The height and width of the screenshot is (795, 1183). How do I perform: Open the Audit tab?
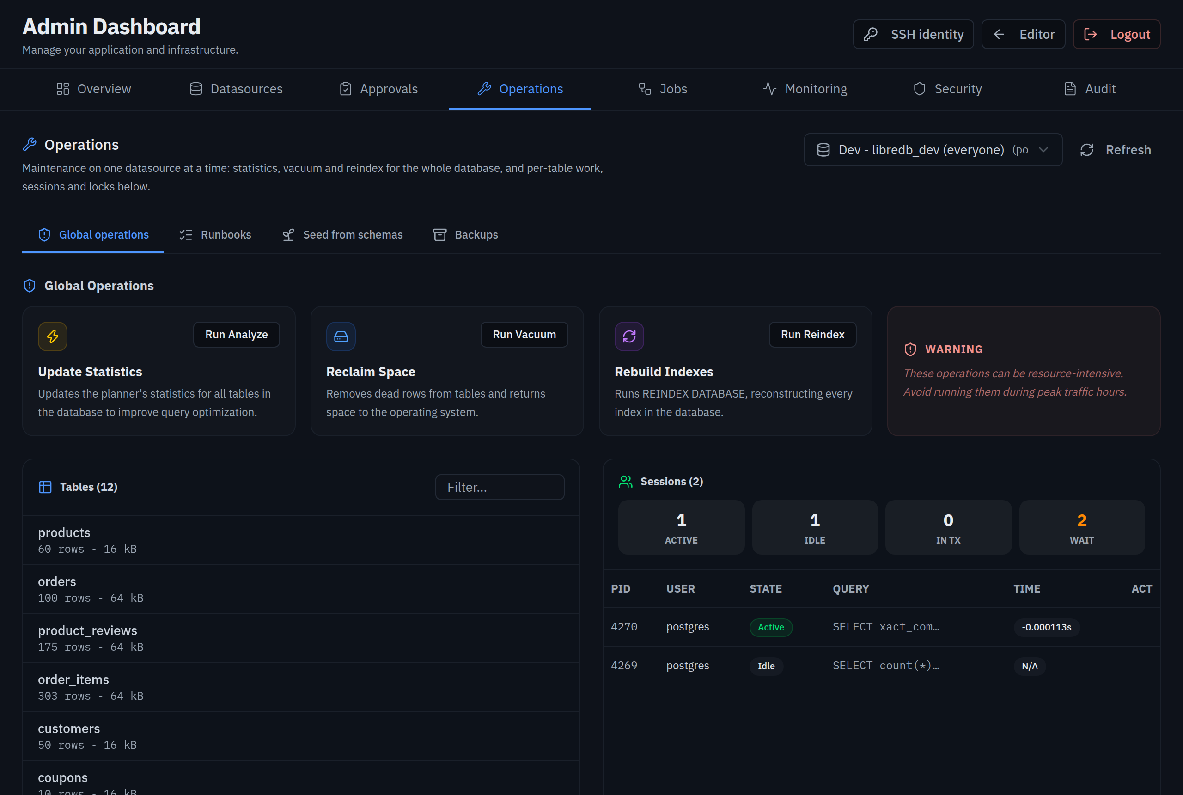click(x=1089, y=89)
